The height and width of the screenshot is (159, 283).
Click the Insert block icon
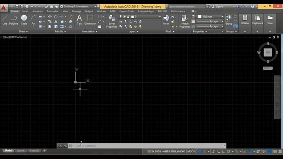click(166, 20)
